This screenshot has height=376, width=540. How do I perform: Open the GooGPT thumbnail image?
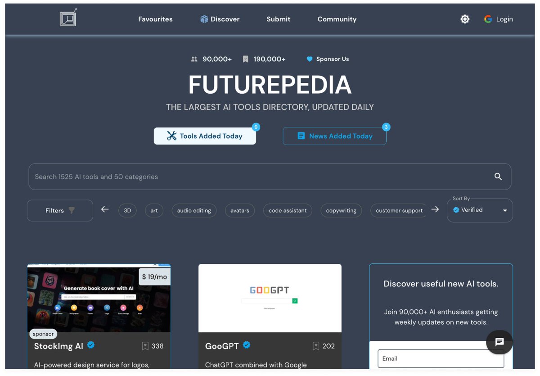coord(270,298)
